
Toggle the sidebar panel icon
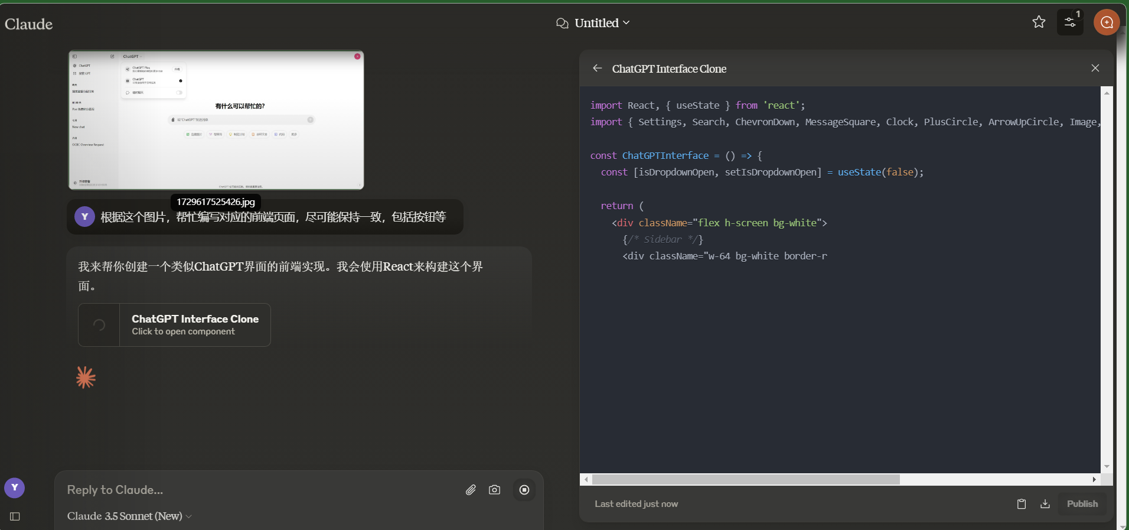tap(15, 516)
